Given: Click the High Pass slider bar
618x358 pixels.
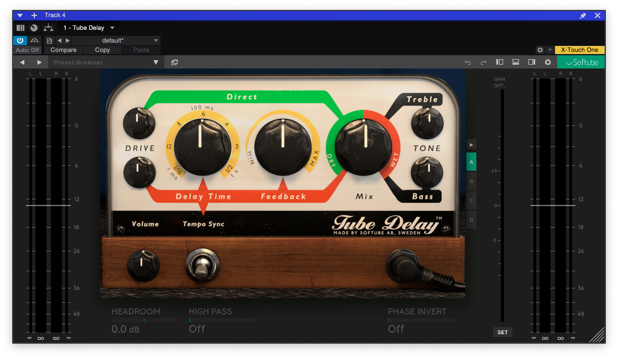Looking at the screenshot, I should pyautogui.click(x=222, y=320).
